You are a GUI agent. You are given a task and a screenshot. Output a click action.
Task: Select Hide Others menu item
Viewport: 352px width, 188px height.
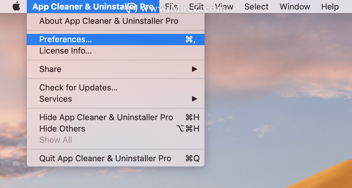pos(116,129)
